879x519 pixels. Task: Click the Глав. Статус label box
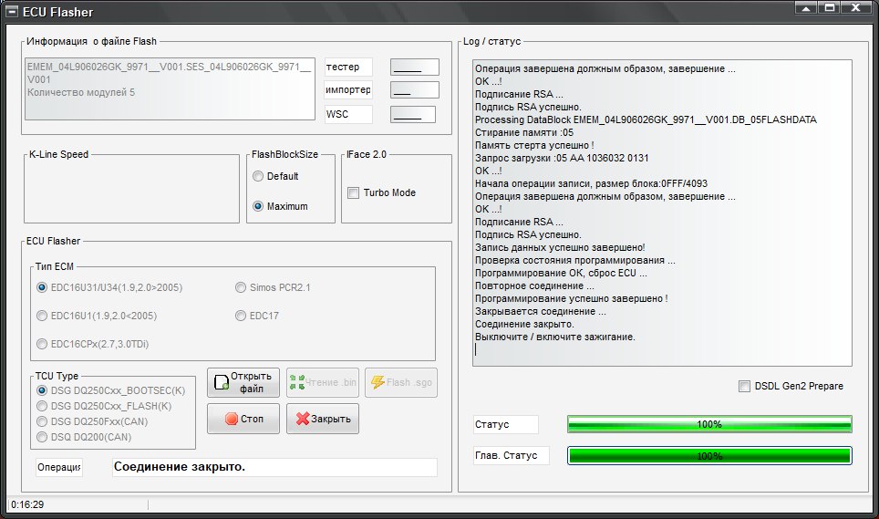pos(512,456)
